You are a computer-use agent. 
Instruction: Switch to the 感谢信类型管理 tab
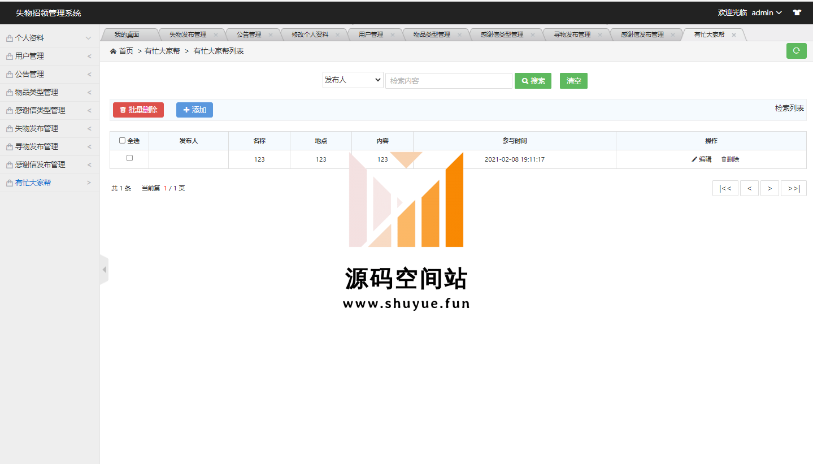tap(502, 34)
